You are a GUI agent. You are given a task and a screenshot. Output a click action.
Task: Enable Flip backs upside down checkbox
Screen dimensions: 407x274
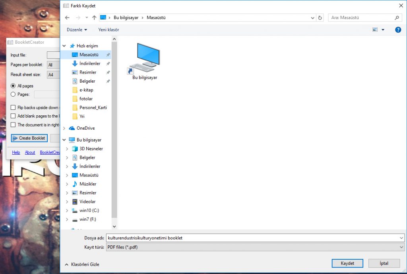[x=13, y=107]
